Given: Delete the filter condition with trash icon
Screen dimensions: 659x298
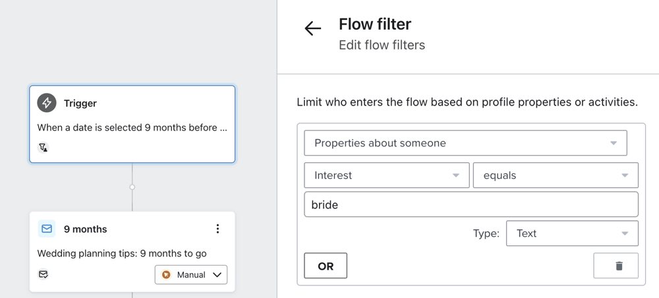Looking at the screenshot, I should [x=618, y=266].
